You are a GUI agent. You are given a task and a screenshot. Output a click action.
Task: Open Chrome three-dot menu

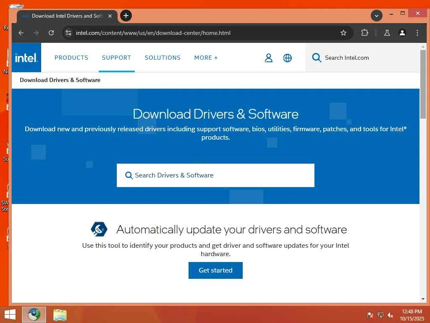coord(417,33)
